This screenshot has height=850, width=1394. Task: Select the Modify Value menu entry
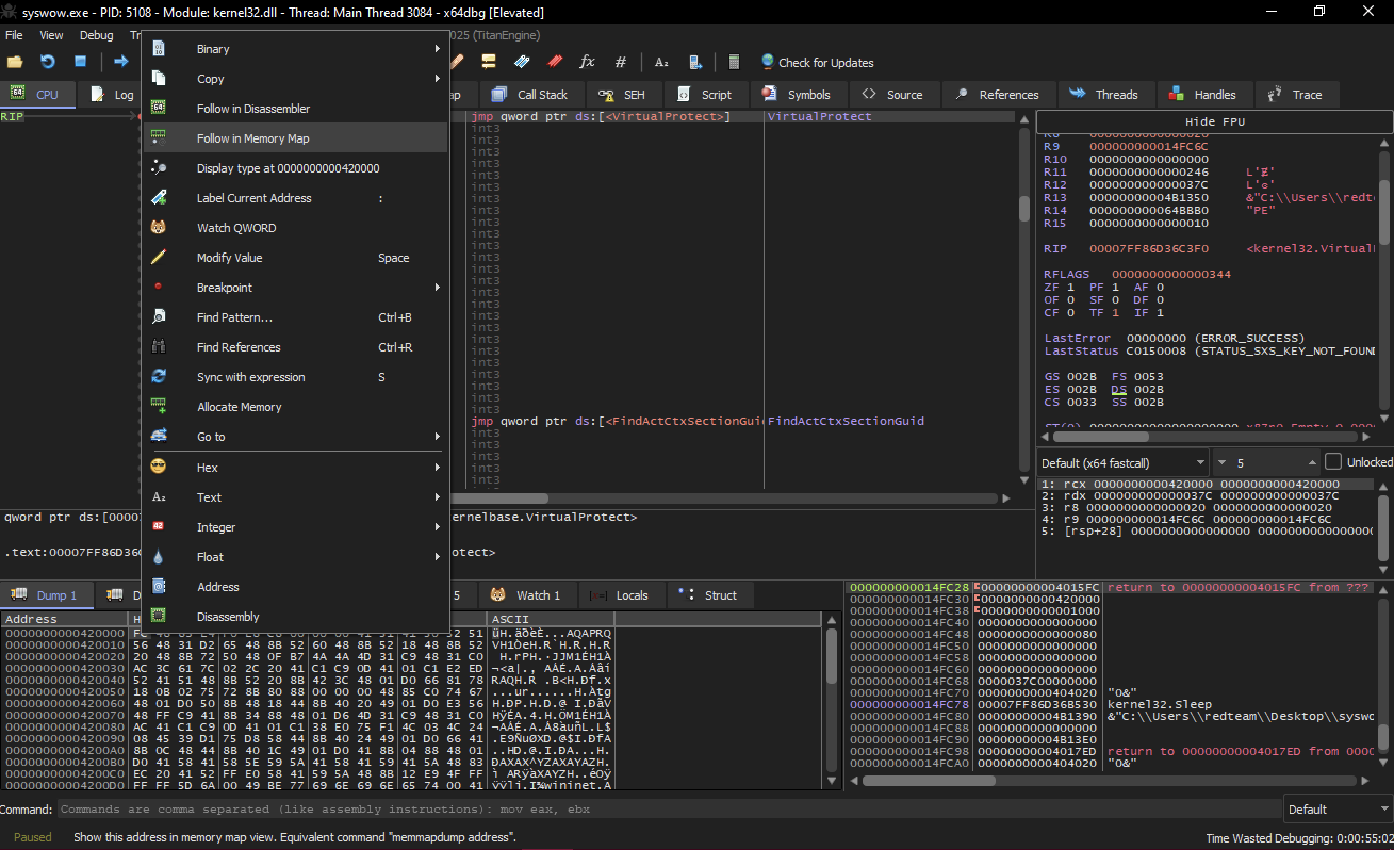295,257
